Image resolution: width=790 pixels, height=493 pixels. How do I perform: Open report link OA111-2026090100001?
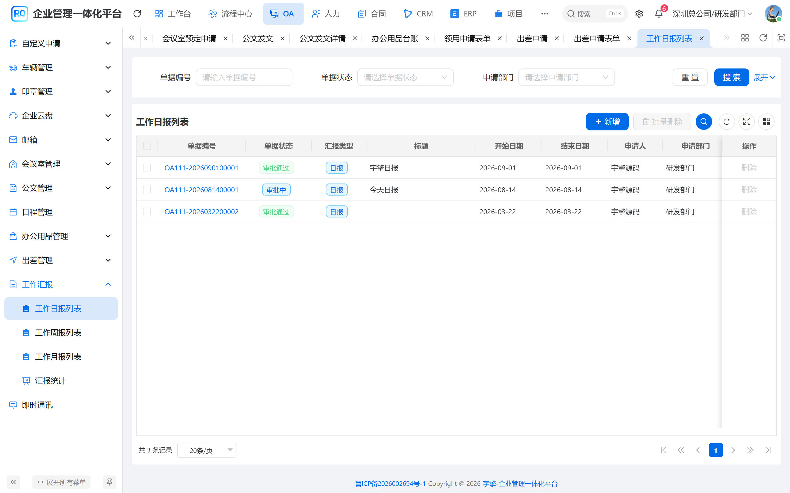201,168
